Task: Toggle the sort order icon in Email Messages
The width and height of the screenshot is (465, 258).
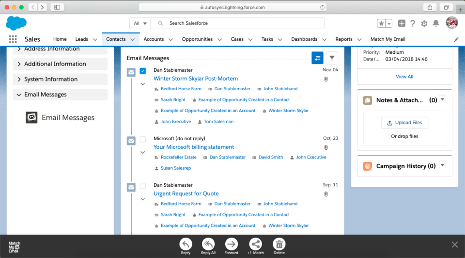Action: coord(317,58)
